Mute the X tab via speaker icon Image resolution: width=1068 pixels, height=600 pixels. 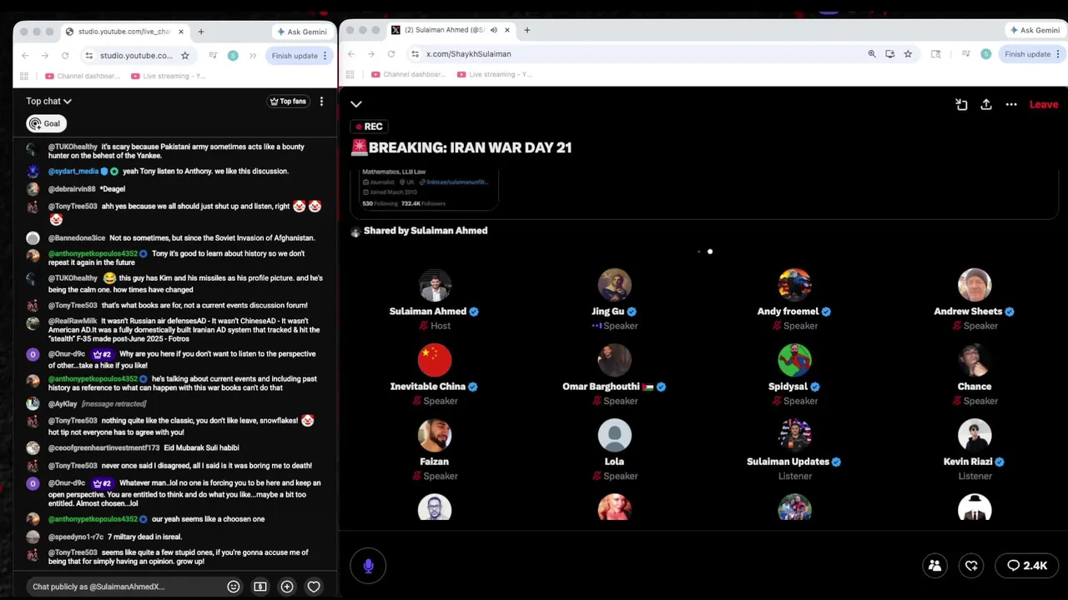pyautogui.click(x=493, y=30)
